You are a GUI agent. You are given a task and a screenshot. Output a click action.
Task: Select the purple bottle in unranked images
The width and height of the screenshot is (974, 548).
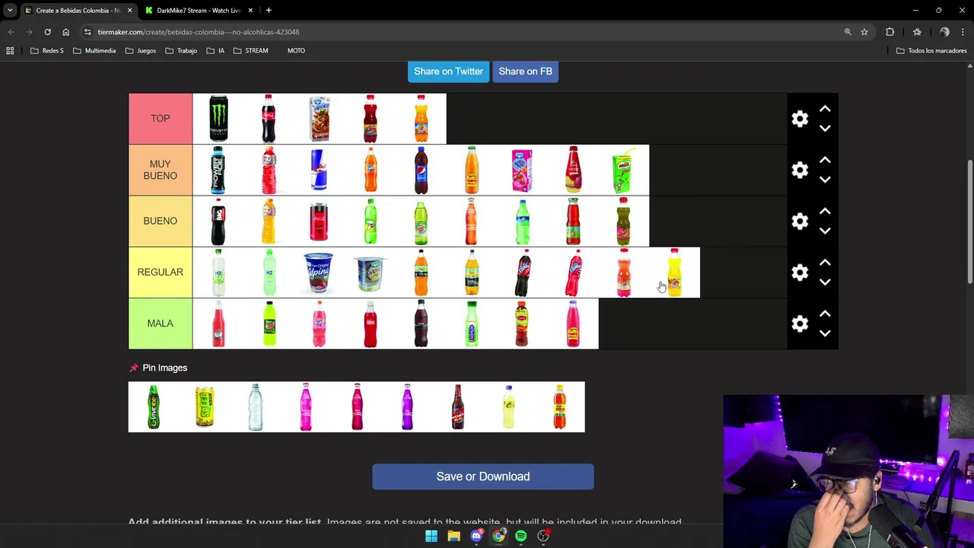point(407,407)
